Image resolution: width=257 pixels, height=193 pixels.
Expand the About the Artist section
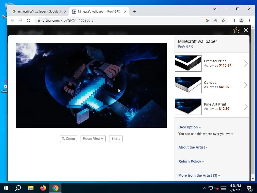click(x=193, y=147)
